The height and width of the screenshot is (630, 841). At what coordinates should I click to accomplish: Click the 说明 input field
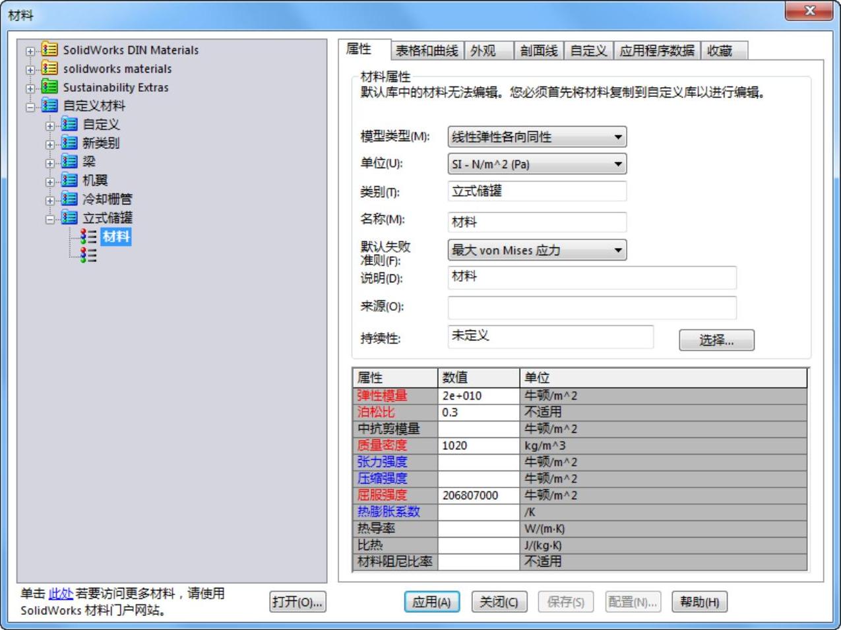592,278
